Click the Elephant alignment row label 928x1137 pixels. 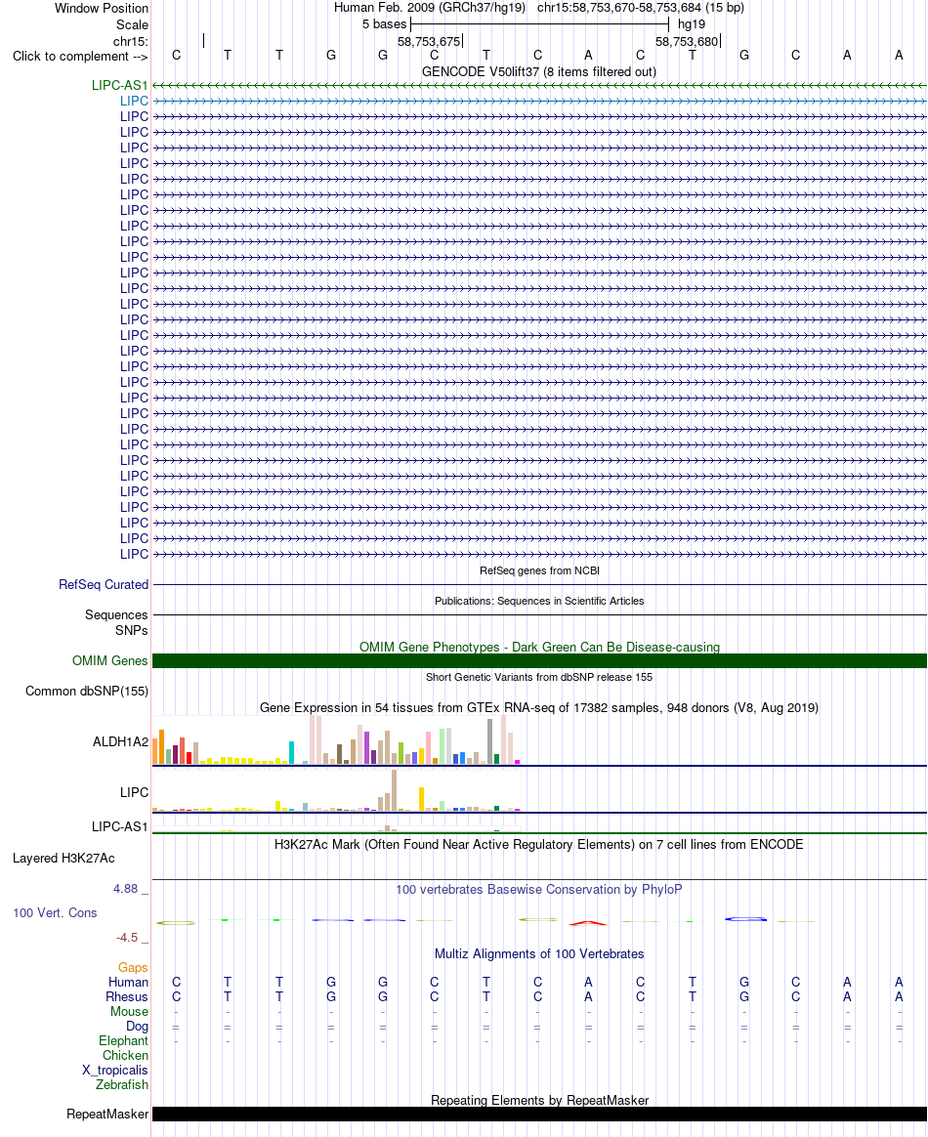click(x=123, y=1041)
